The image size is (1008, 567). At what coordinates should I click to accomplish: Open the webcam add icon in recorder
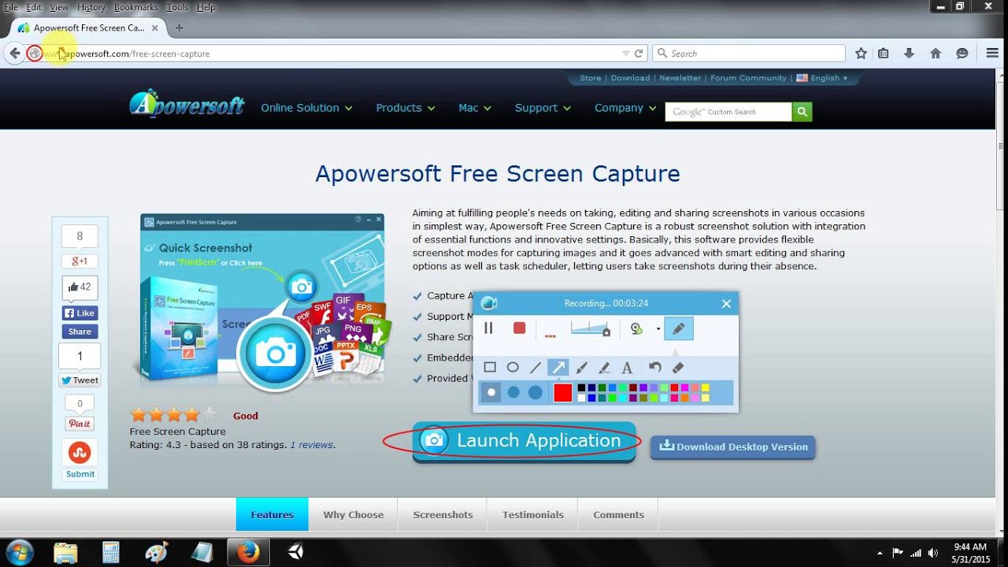coord(636,328)
